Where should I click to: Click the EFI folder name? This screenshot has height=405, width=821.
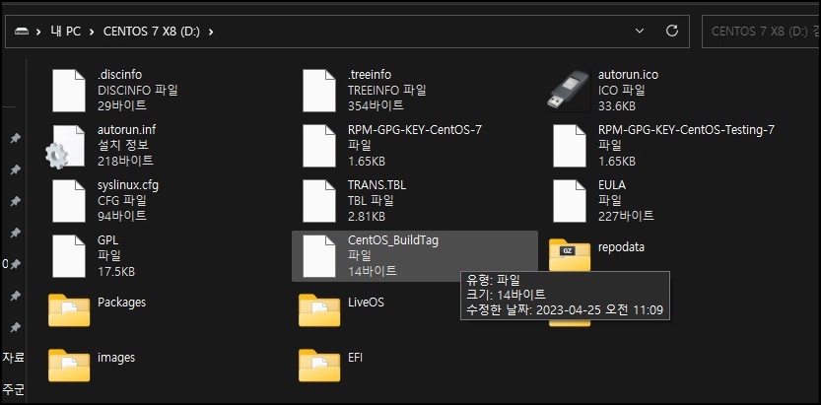point(355,358)
